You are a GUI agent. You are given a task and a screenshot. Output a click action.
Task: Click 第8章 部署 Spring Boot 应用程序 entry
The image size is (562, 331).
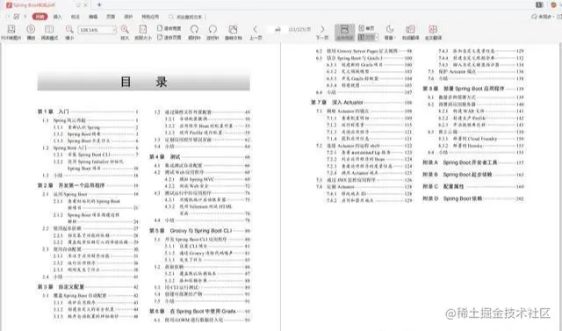pyautogui.click(x=473, y=89)
